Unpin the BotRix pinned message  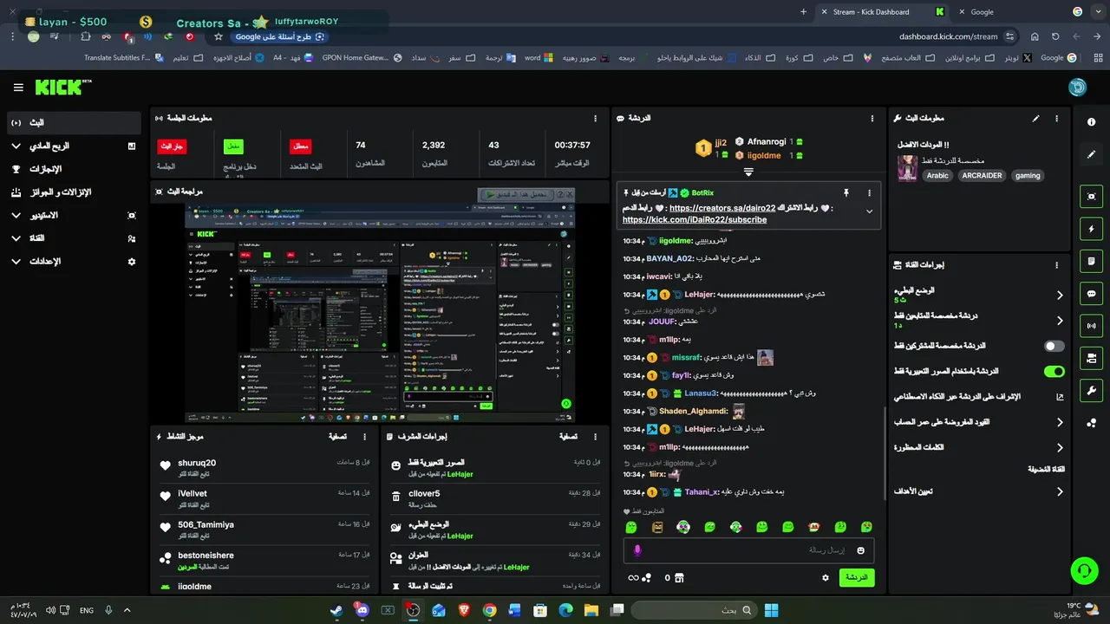click(846, 192)
